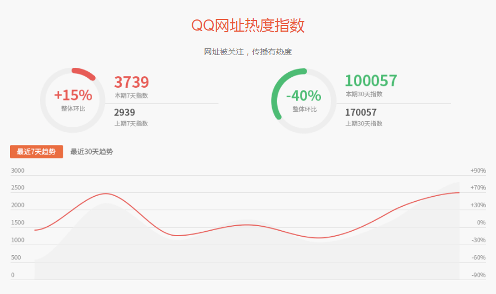The height and width of the screenshot is (294, 496).
Task: Click the +70% right axis label
Action: click(478, 187)
